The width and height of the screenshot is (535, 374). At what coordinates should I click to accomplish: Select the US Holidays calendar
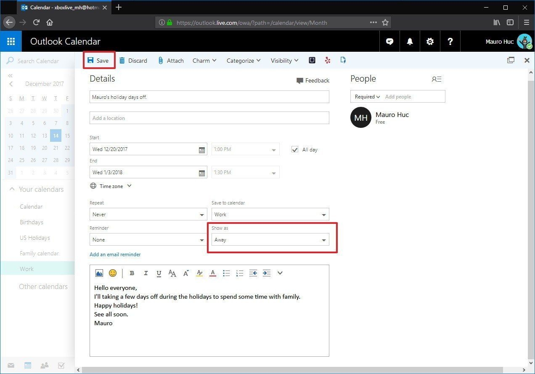35,238
